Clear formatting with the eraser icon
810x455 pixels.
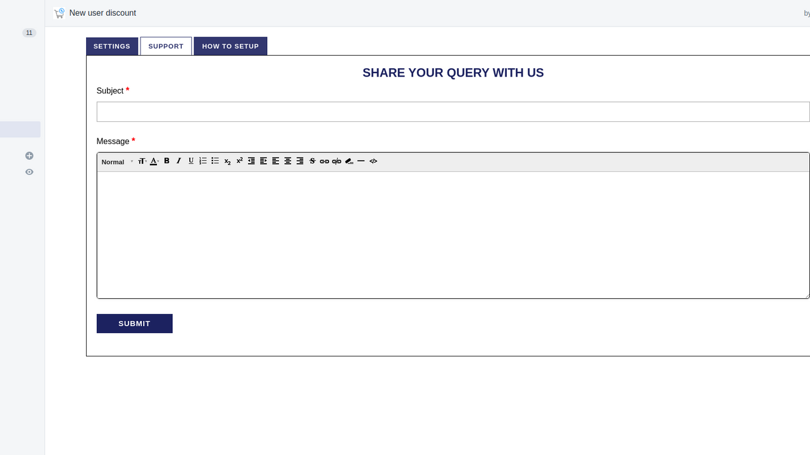(349, 161)
